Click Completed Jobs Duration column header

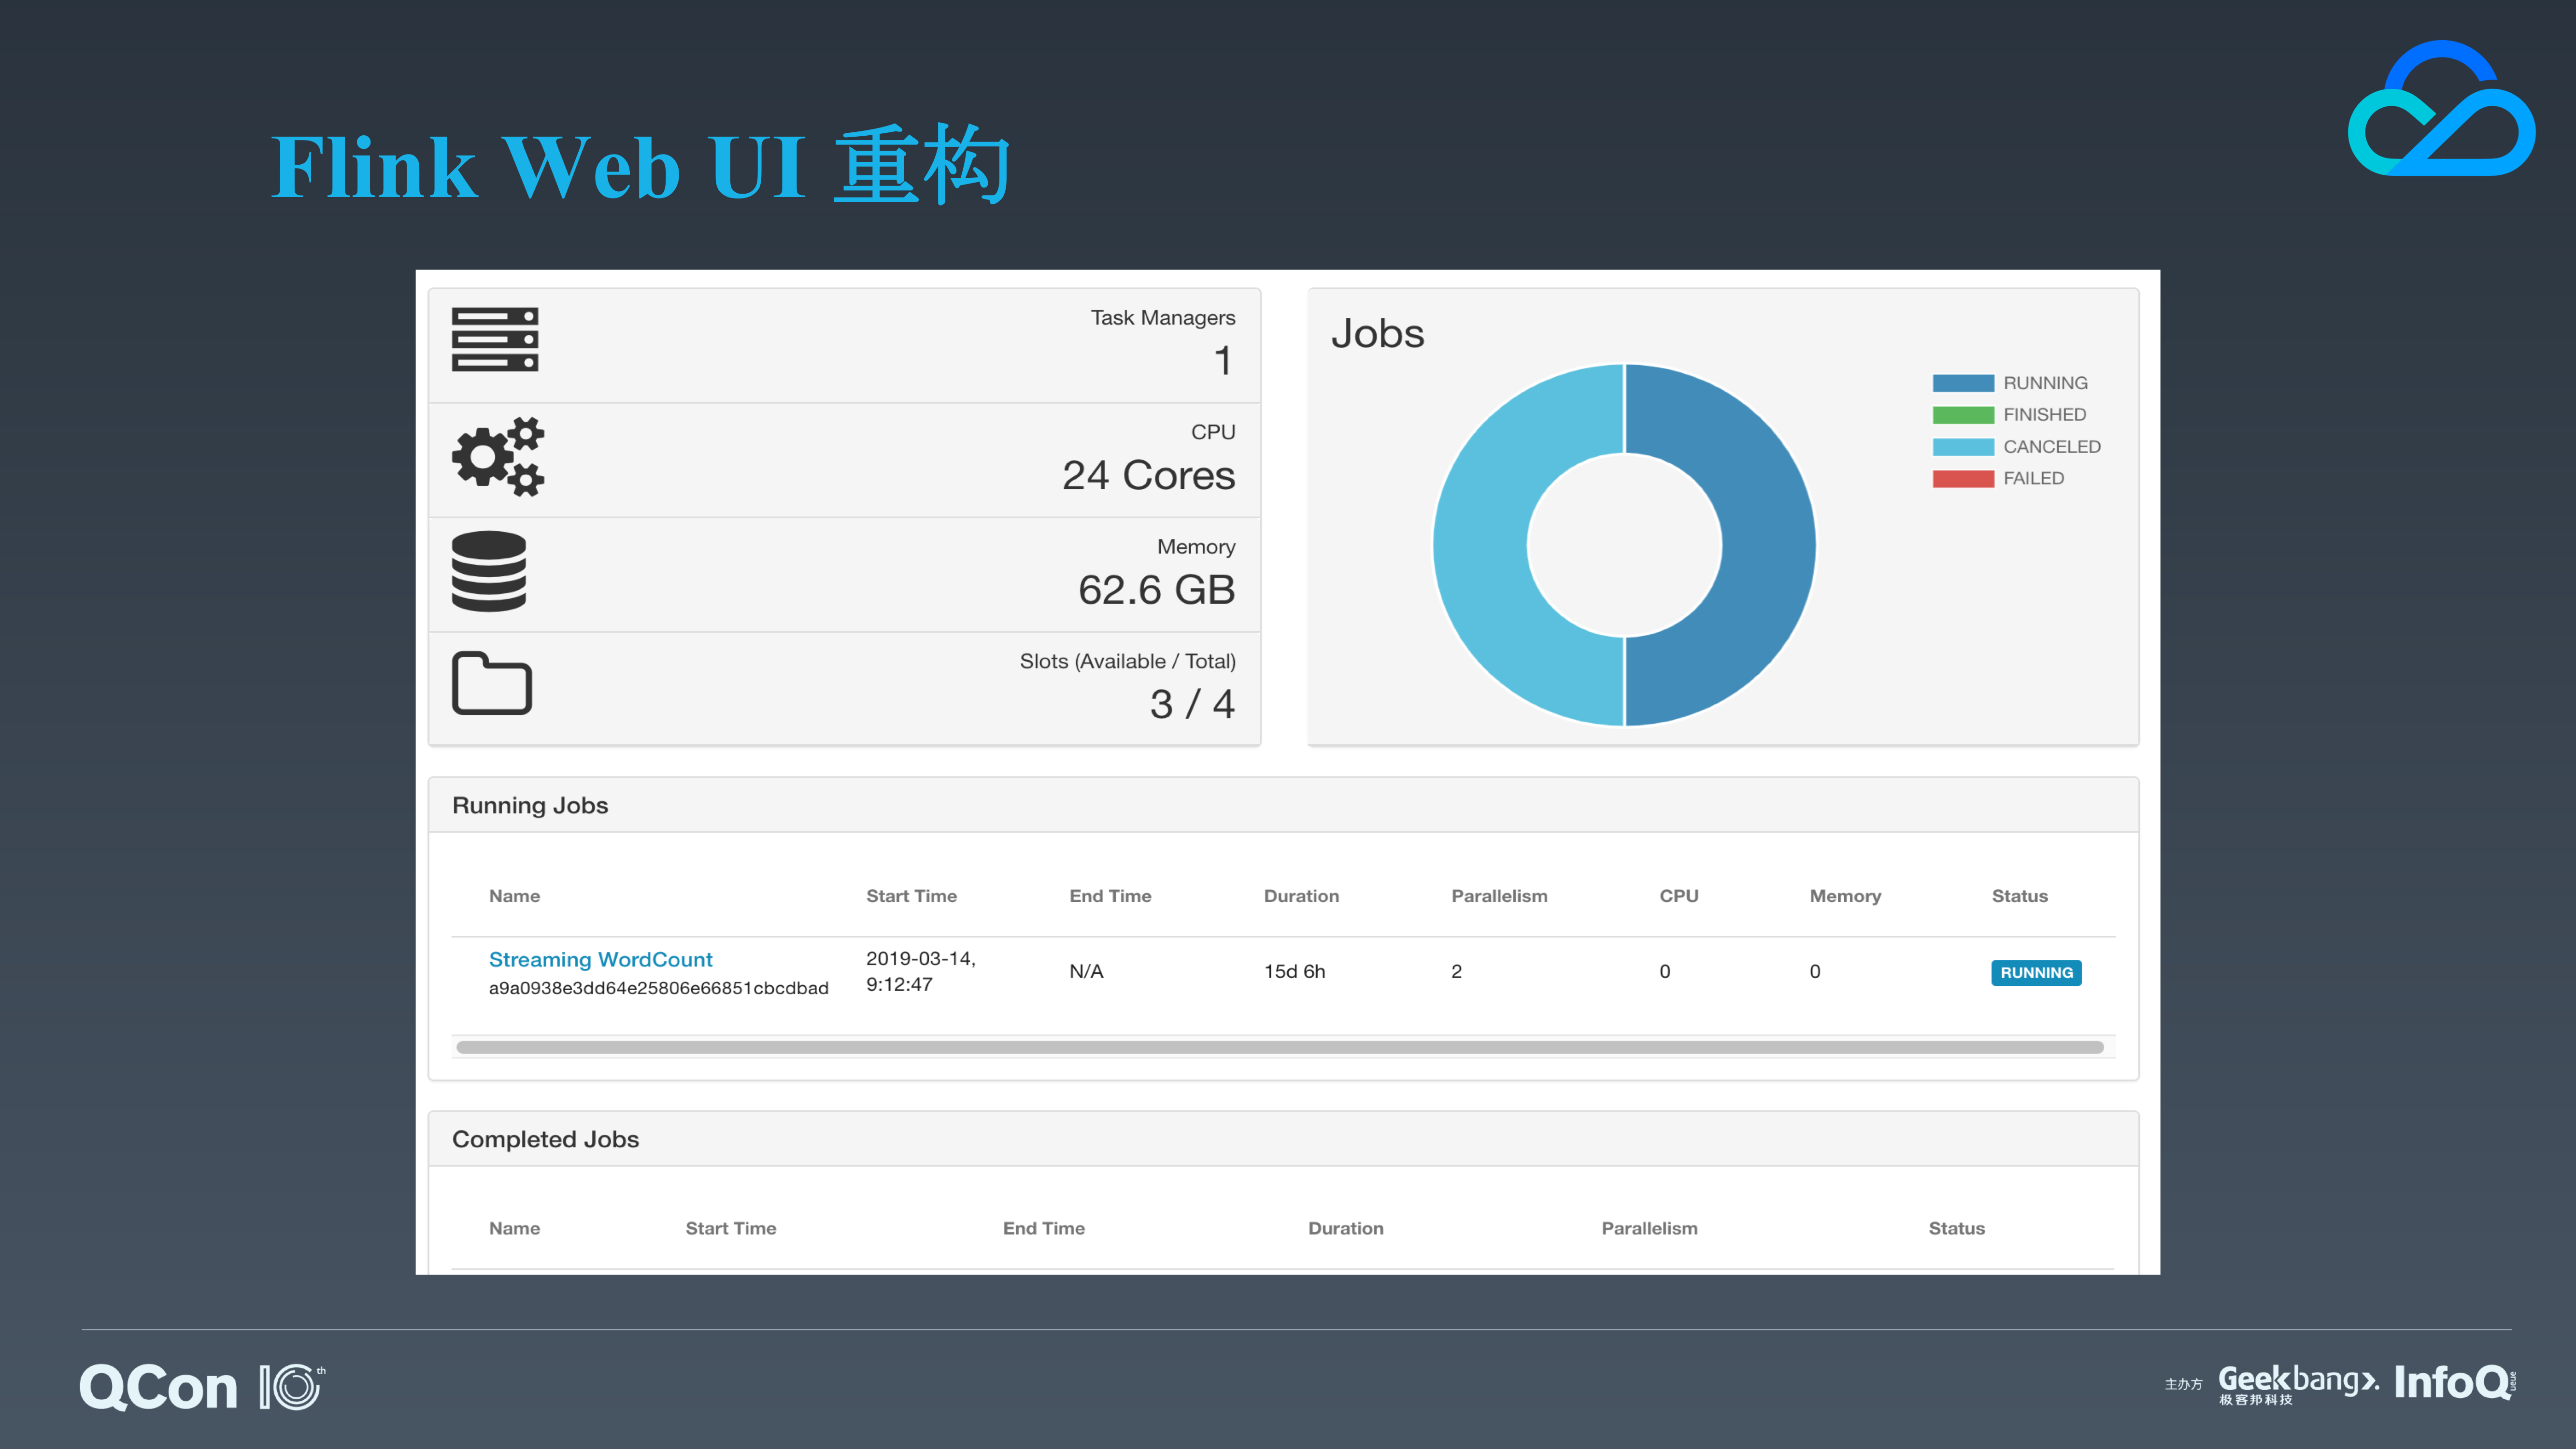(1345, 1228)
